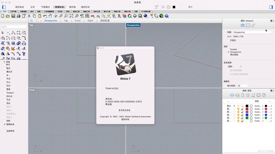Click the blue render sphere icon
275x154 pixels.
coord(145,16)
